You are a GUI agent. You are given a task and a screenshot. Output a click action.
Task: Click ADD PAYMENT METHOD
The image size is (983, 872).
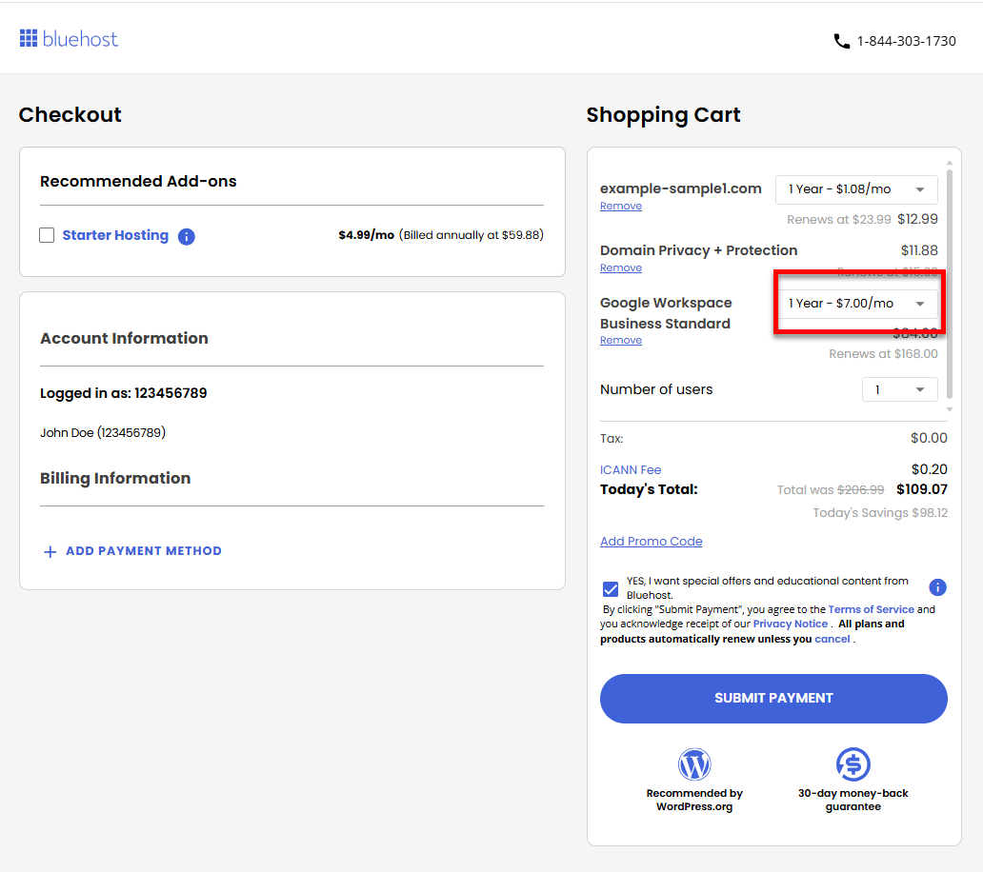click(x=144, y=551)
